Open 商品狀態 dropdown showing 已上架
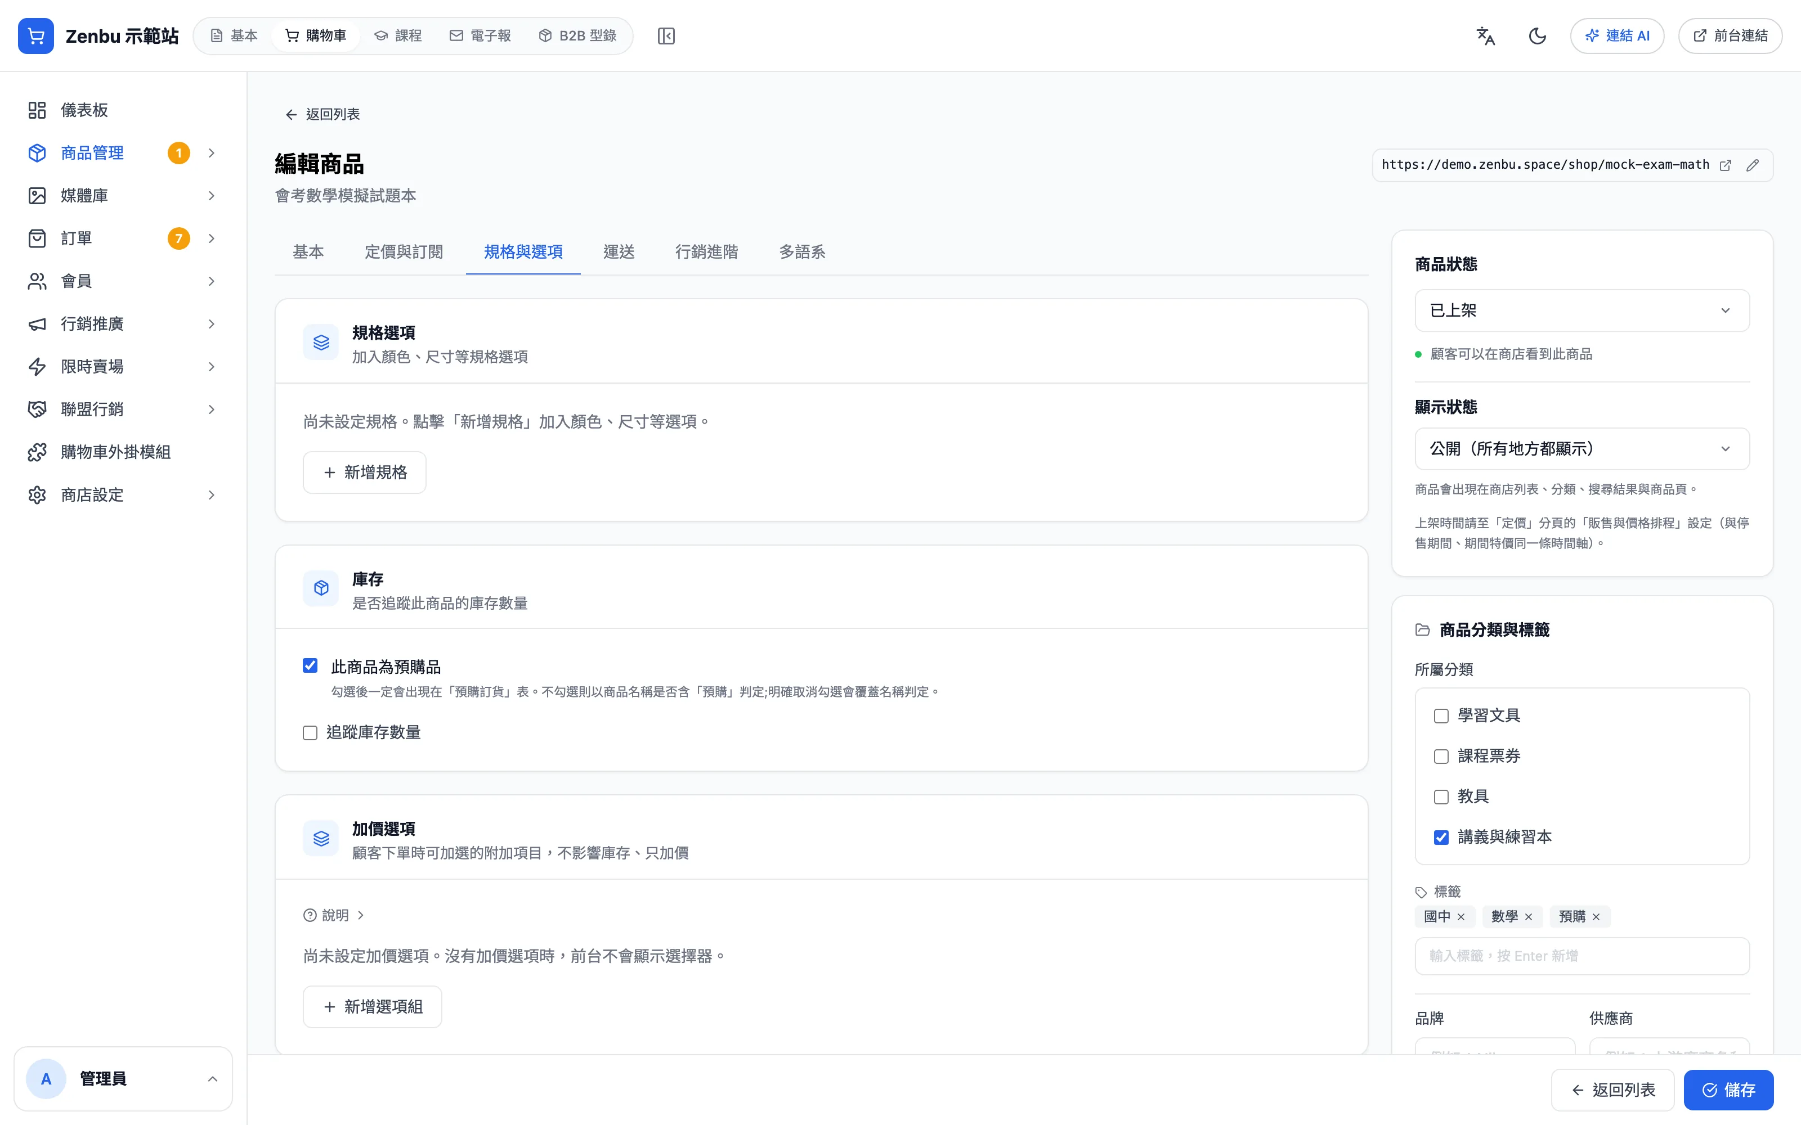The height and width of the screenshot is (1125, 1801). click(1582, 310)
